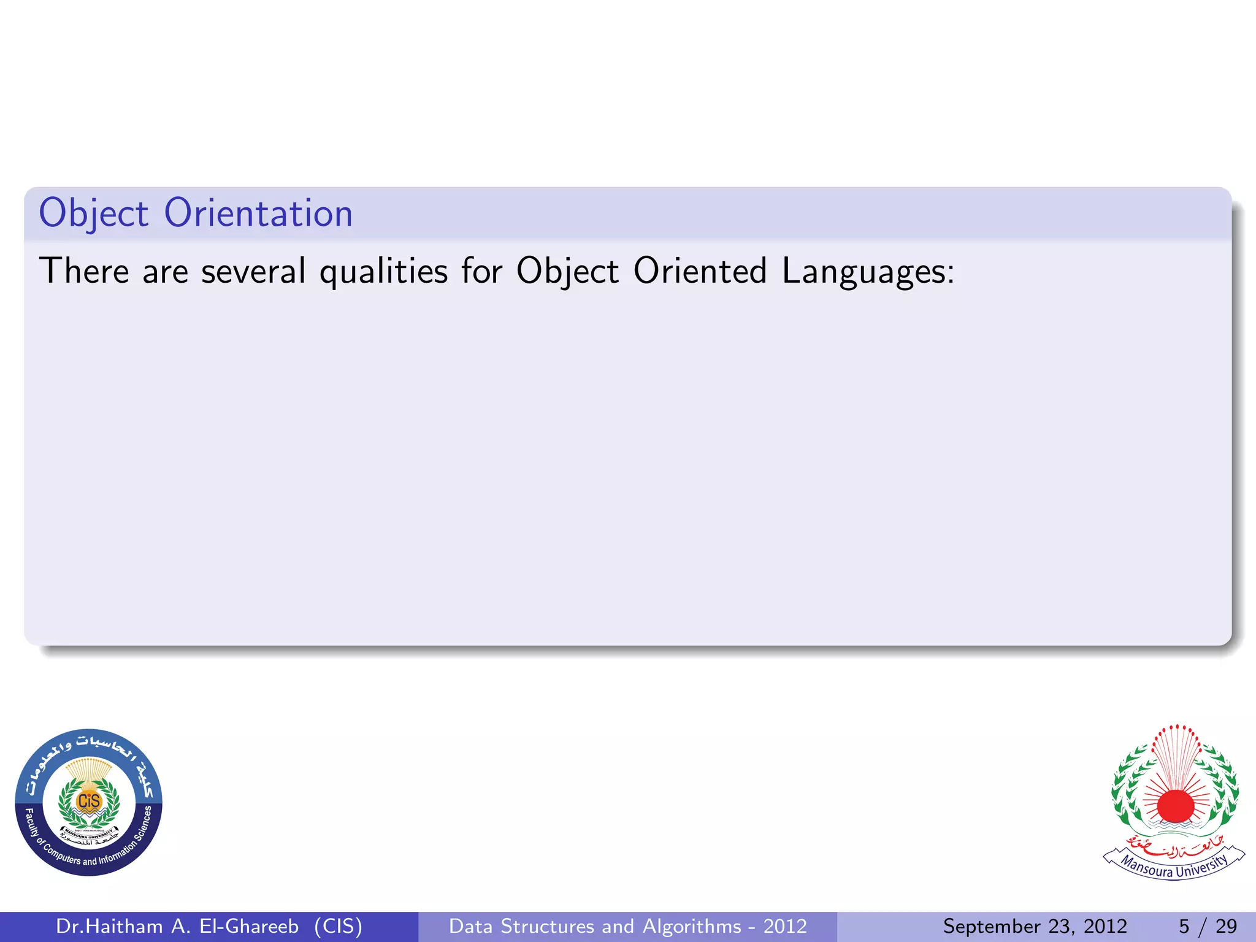1256x942 pixels.
Task: Click the page counter 5 / 29
Action: coord(1208,926)
